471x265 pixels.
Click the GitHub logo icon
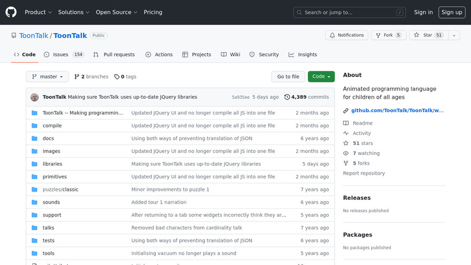point(11,12)
